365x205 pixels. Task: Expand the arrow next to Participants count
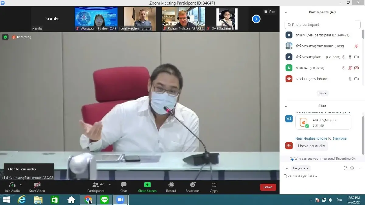110,185
